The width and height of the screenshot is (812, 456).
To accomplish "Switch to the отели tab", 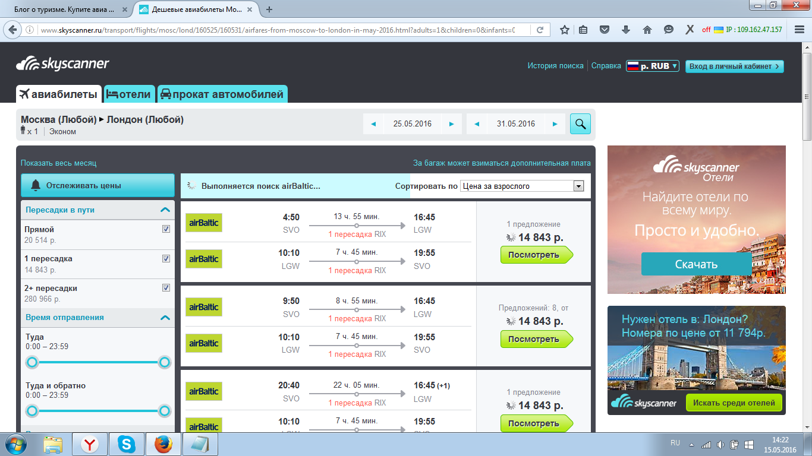I will click(130, 94).
